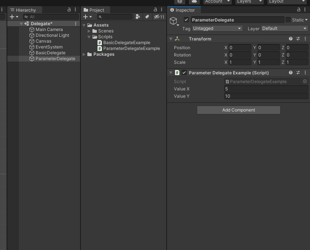This screenshot has height=250, width=310.
Task: Click the Add Component button
Action: point(238,110)
